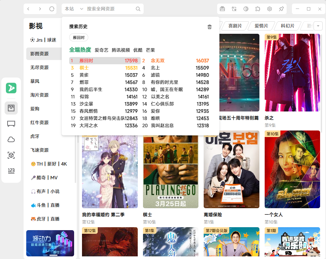
Task: Select 暴风 source
Action: click(x=44, y=81)
